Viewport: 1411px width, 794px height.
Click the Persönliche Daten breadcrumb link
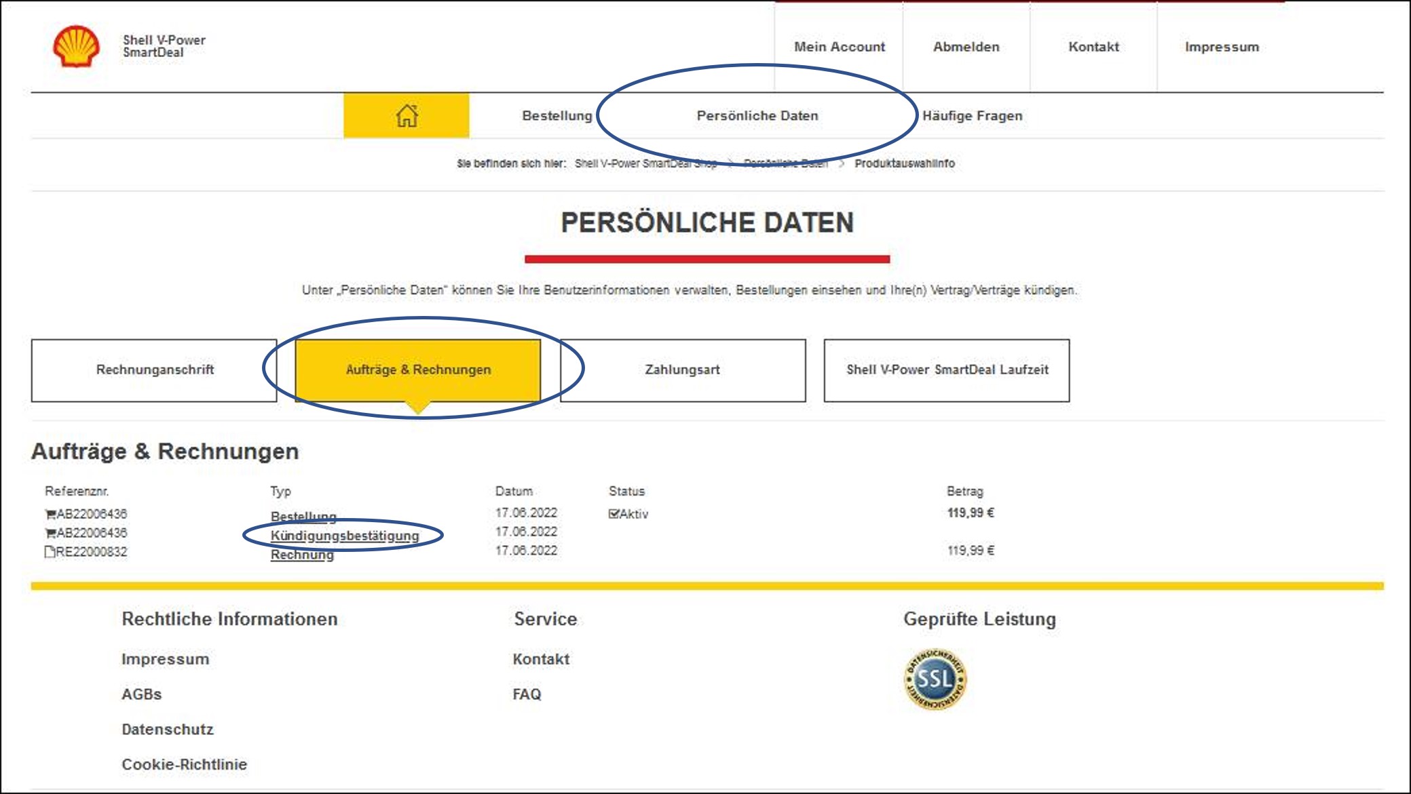(785, 163)
